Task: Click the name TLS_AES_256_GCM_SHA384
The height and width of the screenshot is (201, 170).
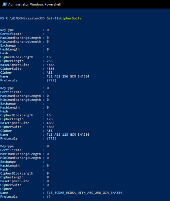Action: pyautogui.click(x=68, y=76)
